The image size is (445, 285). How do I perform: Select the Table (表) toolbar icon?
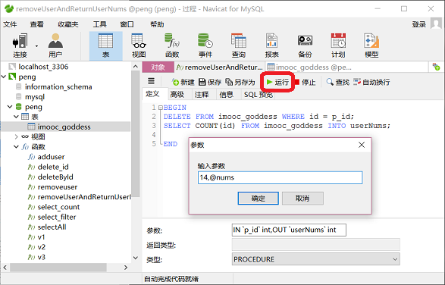click(106, 45)
